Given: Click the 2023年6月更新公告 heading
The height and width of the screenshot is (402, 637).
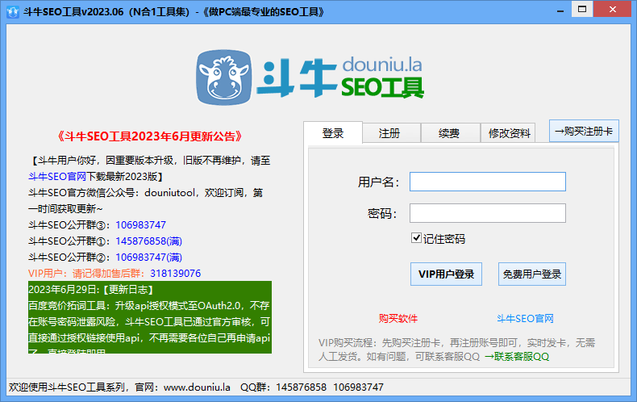Looking at the screenshot, I should point(149,136).
